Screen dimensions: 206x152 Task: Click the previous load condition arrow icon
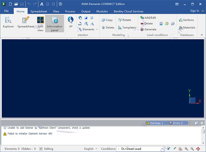pos(175,149)
